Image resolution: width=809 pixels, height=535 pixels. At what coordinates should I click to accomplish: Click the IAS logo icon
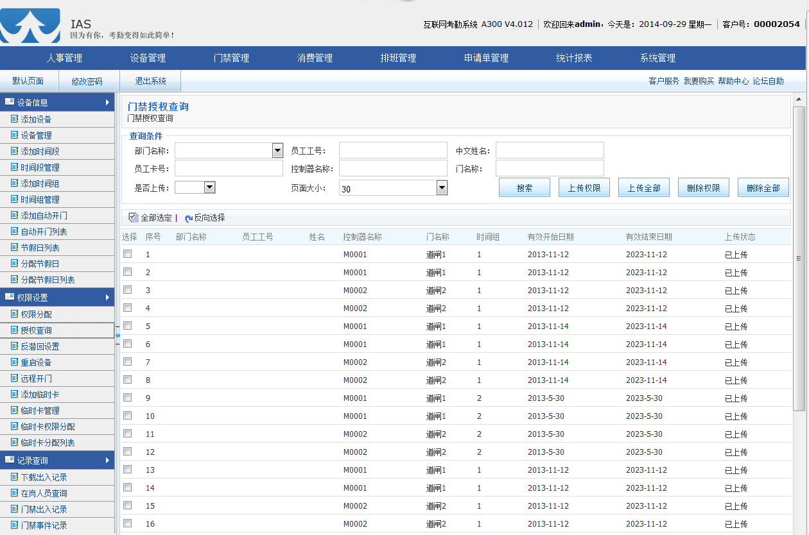click(30, 26)
